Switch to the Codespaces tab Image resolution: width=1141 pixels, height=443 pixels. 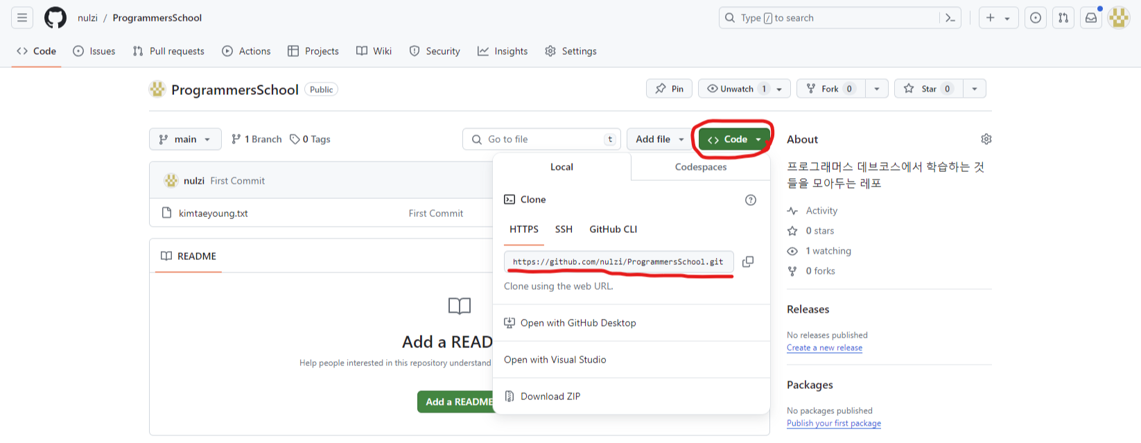coord(701,167)
